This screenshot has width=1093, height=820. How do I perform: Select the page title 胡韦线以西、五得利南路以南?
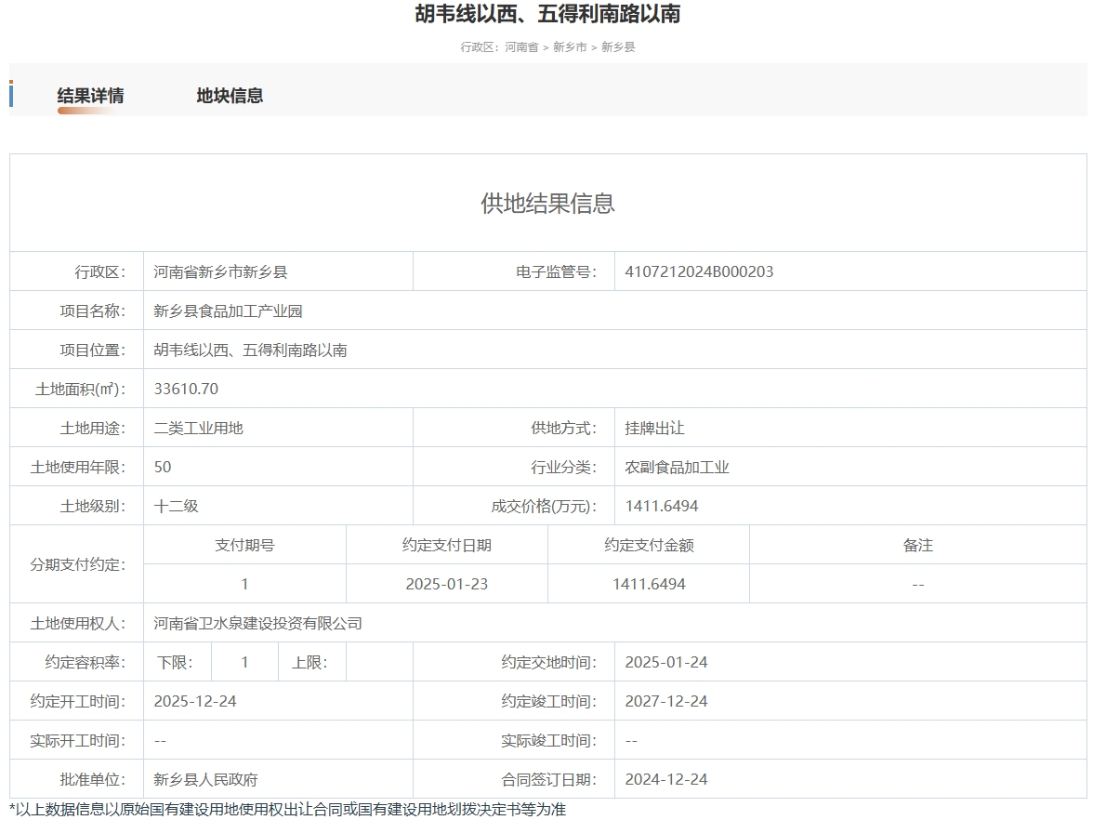tap(547, 13)
